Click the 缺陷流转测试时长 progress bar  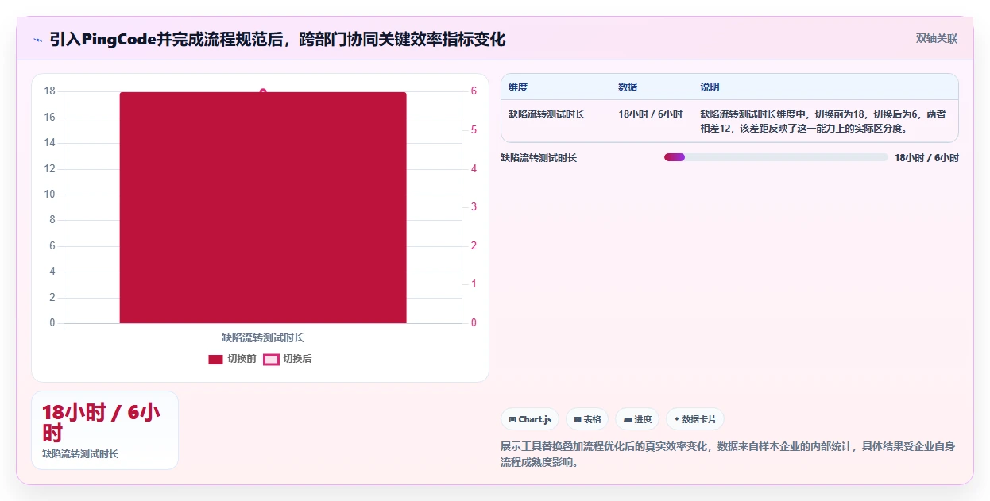tap(775, 157)
